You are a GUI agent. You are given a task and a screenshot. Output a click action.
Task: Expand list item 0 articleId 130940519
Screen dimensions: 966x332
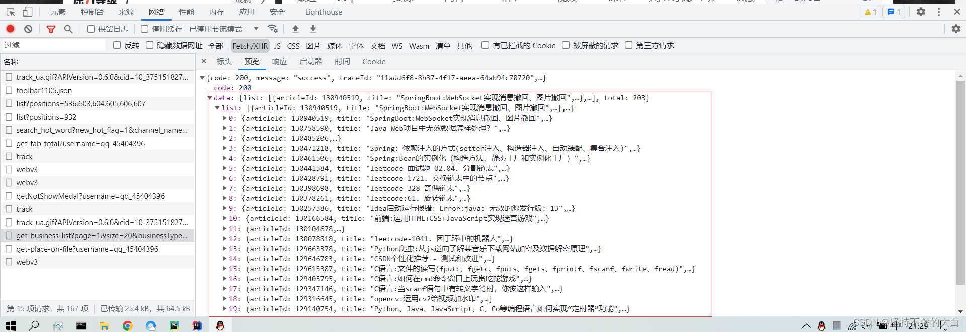225,118
